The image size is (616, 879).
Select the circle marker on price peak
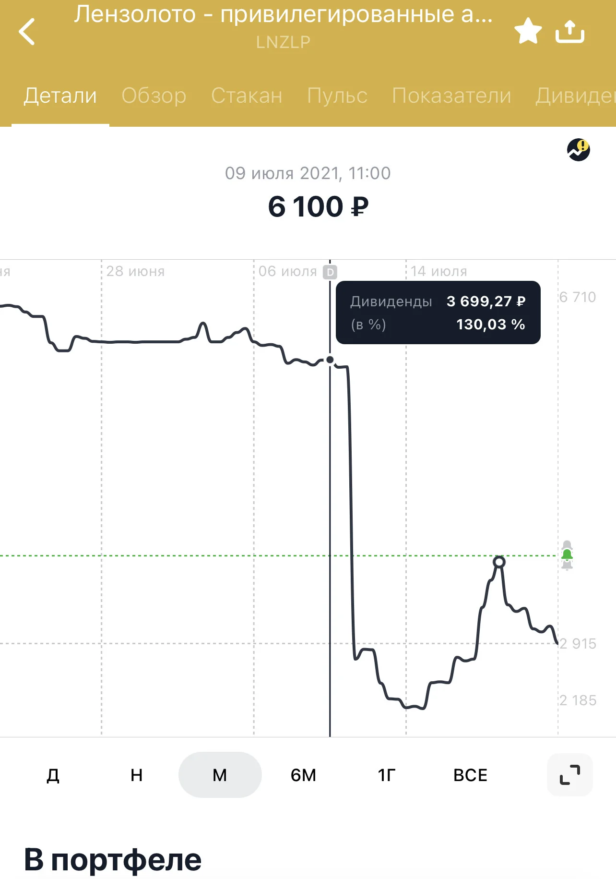point(499,562)
